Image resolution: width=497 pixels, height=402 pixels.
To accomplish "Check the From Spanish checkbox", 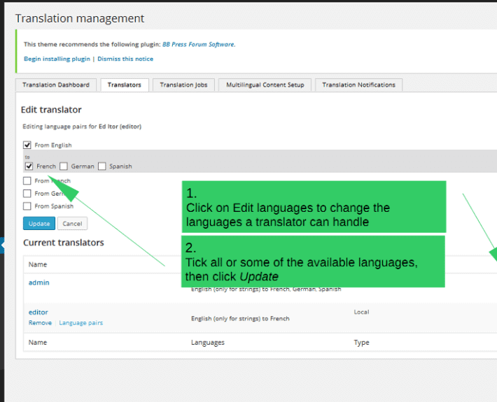I will coord(27,206).
